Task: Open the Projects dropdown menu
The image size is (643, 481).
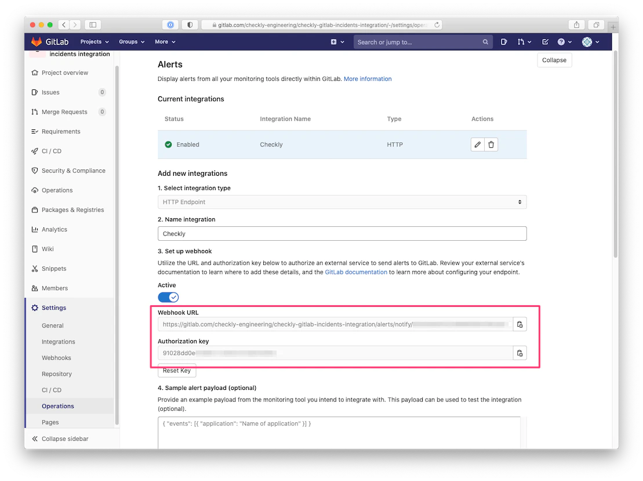Action: tap(94, 41)
